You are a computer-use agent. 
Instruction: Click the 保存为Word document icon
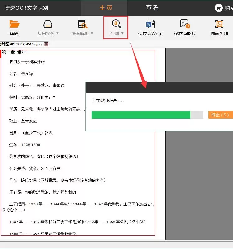(150, 24)
